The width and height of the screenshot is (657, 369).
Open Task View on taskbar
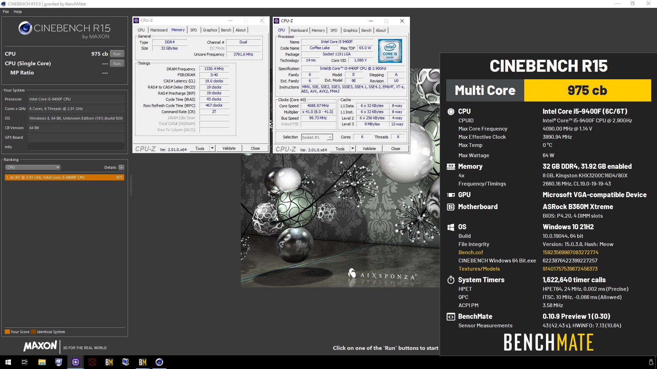(25, 362)
